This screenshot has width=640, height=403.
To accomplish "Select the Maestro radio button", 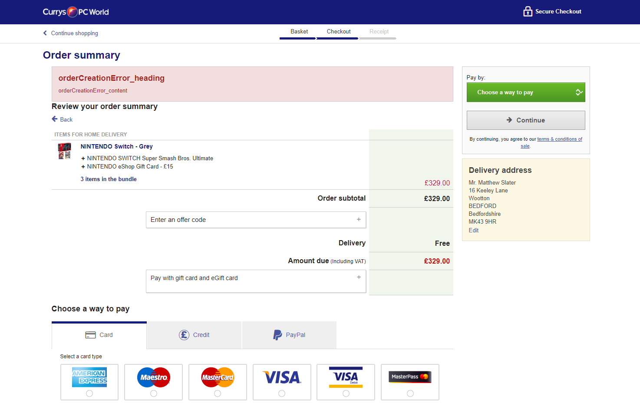I will (x=154, y=393).
